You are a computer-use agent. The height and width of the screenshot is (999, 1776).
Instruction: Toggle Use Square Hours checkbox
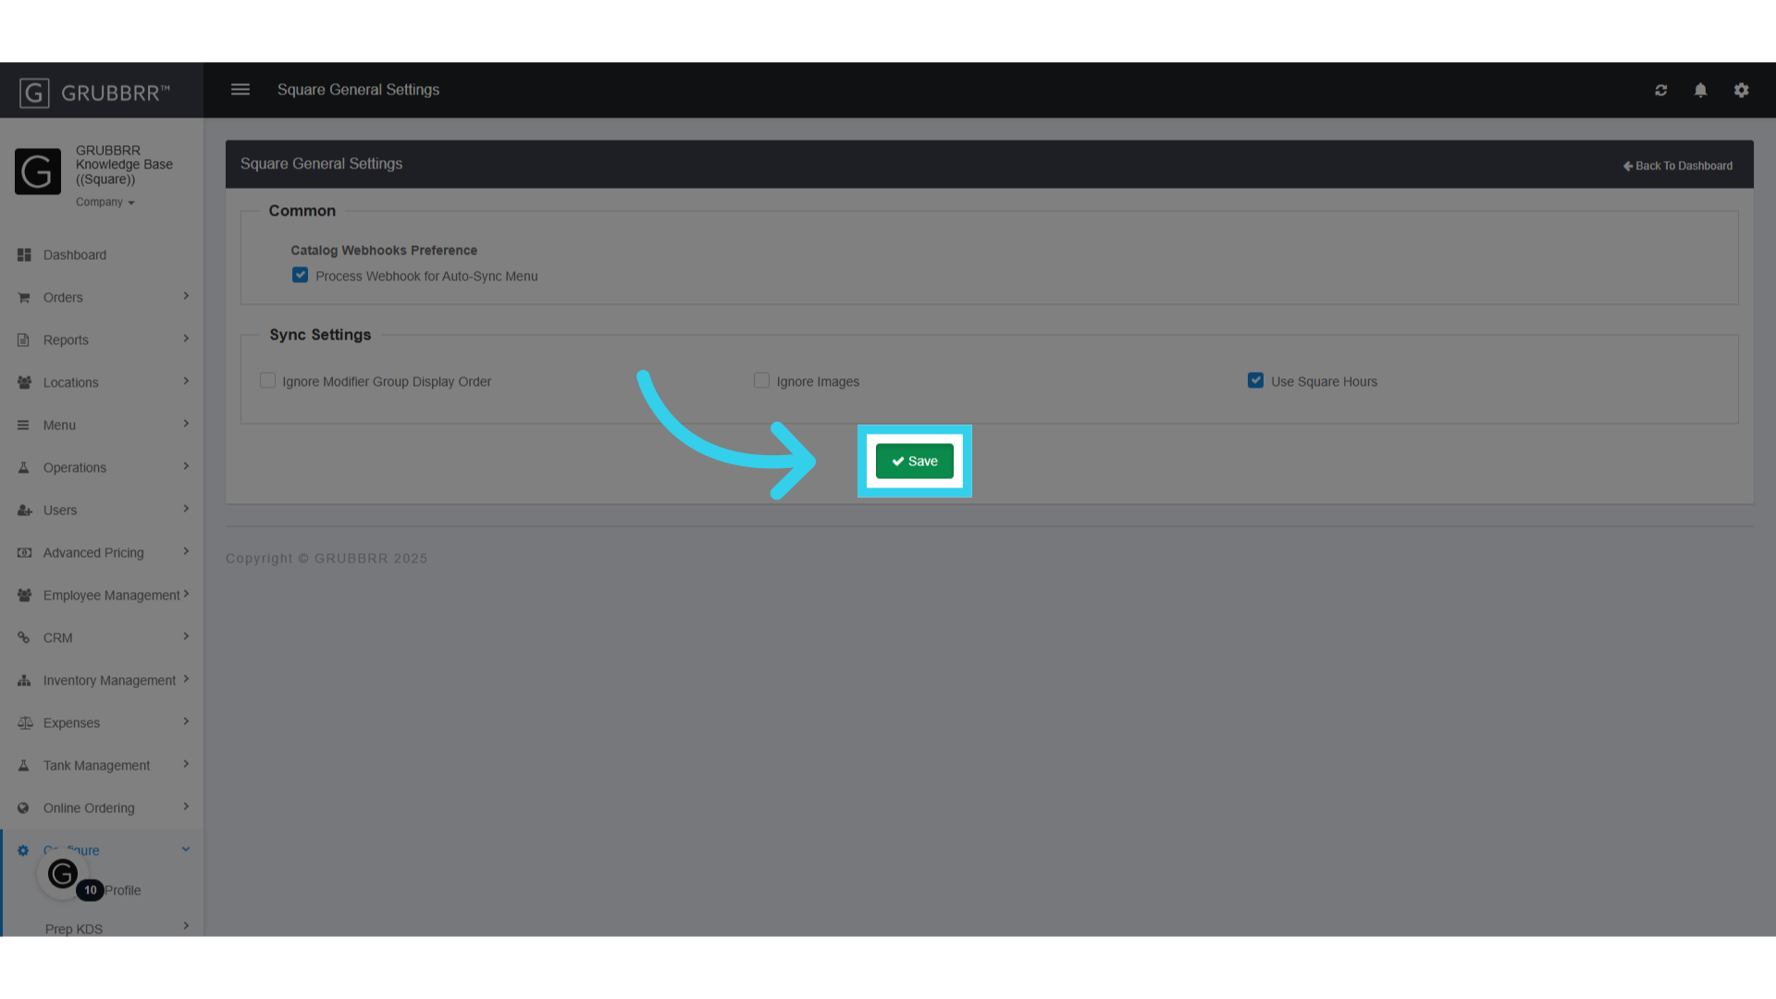coord(1255,380)
